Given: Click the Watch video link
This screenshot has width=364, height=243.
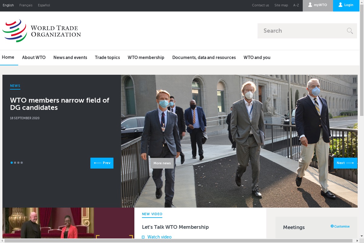Looking at the screenshot, I should coord(160,237).
